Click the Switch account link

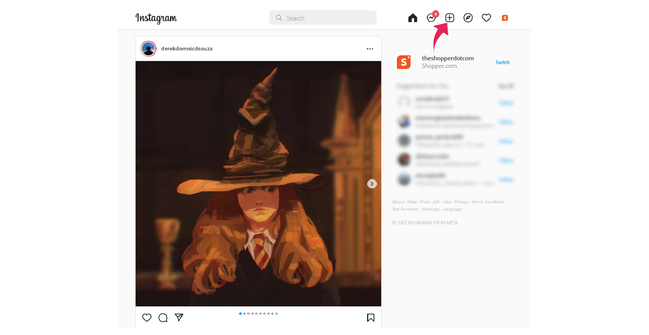point(502,62)
